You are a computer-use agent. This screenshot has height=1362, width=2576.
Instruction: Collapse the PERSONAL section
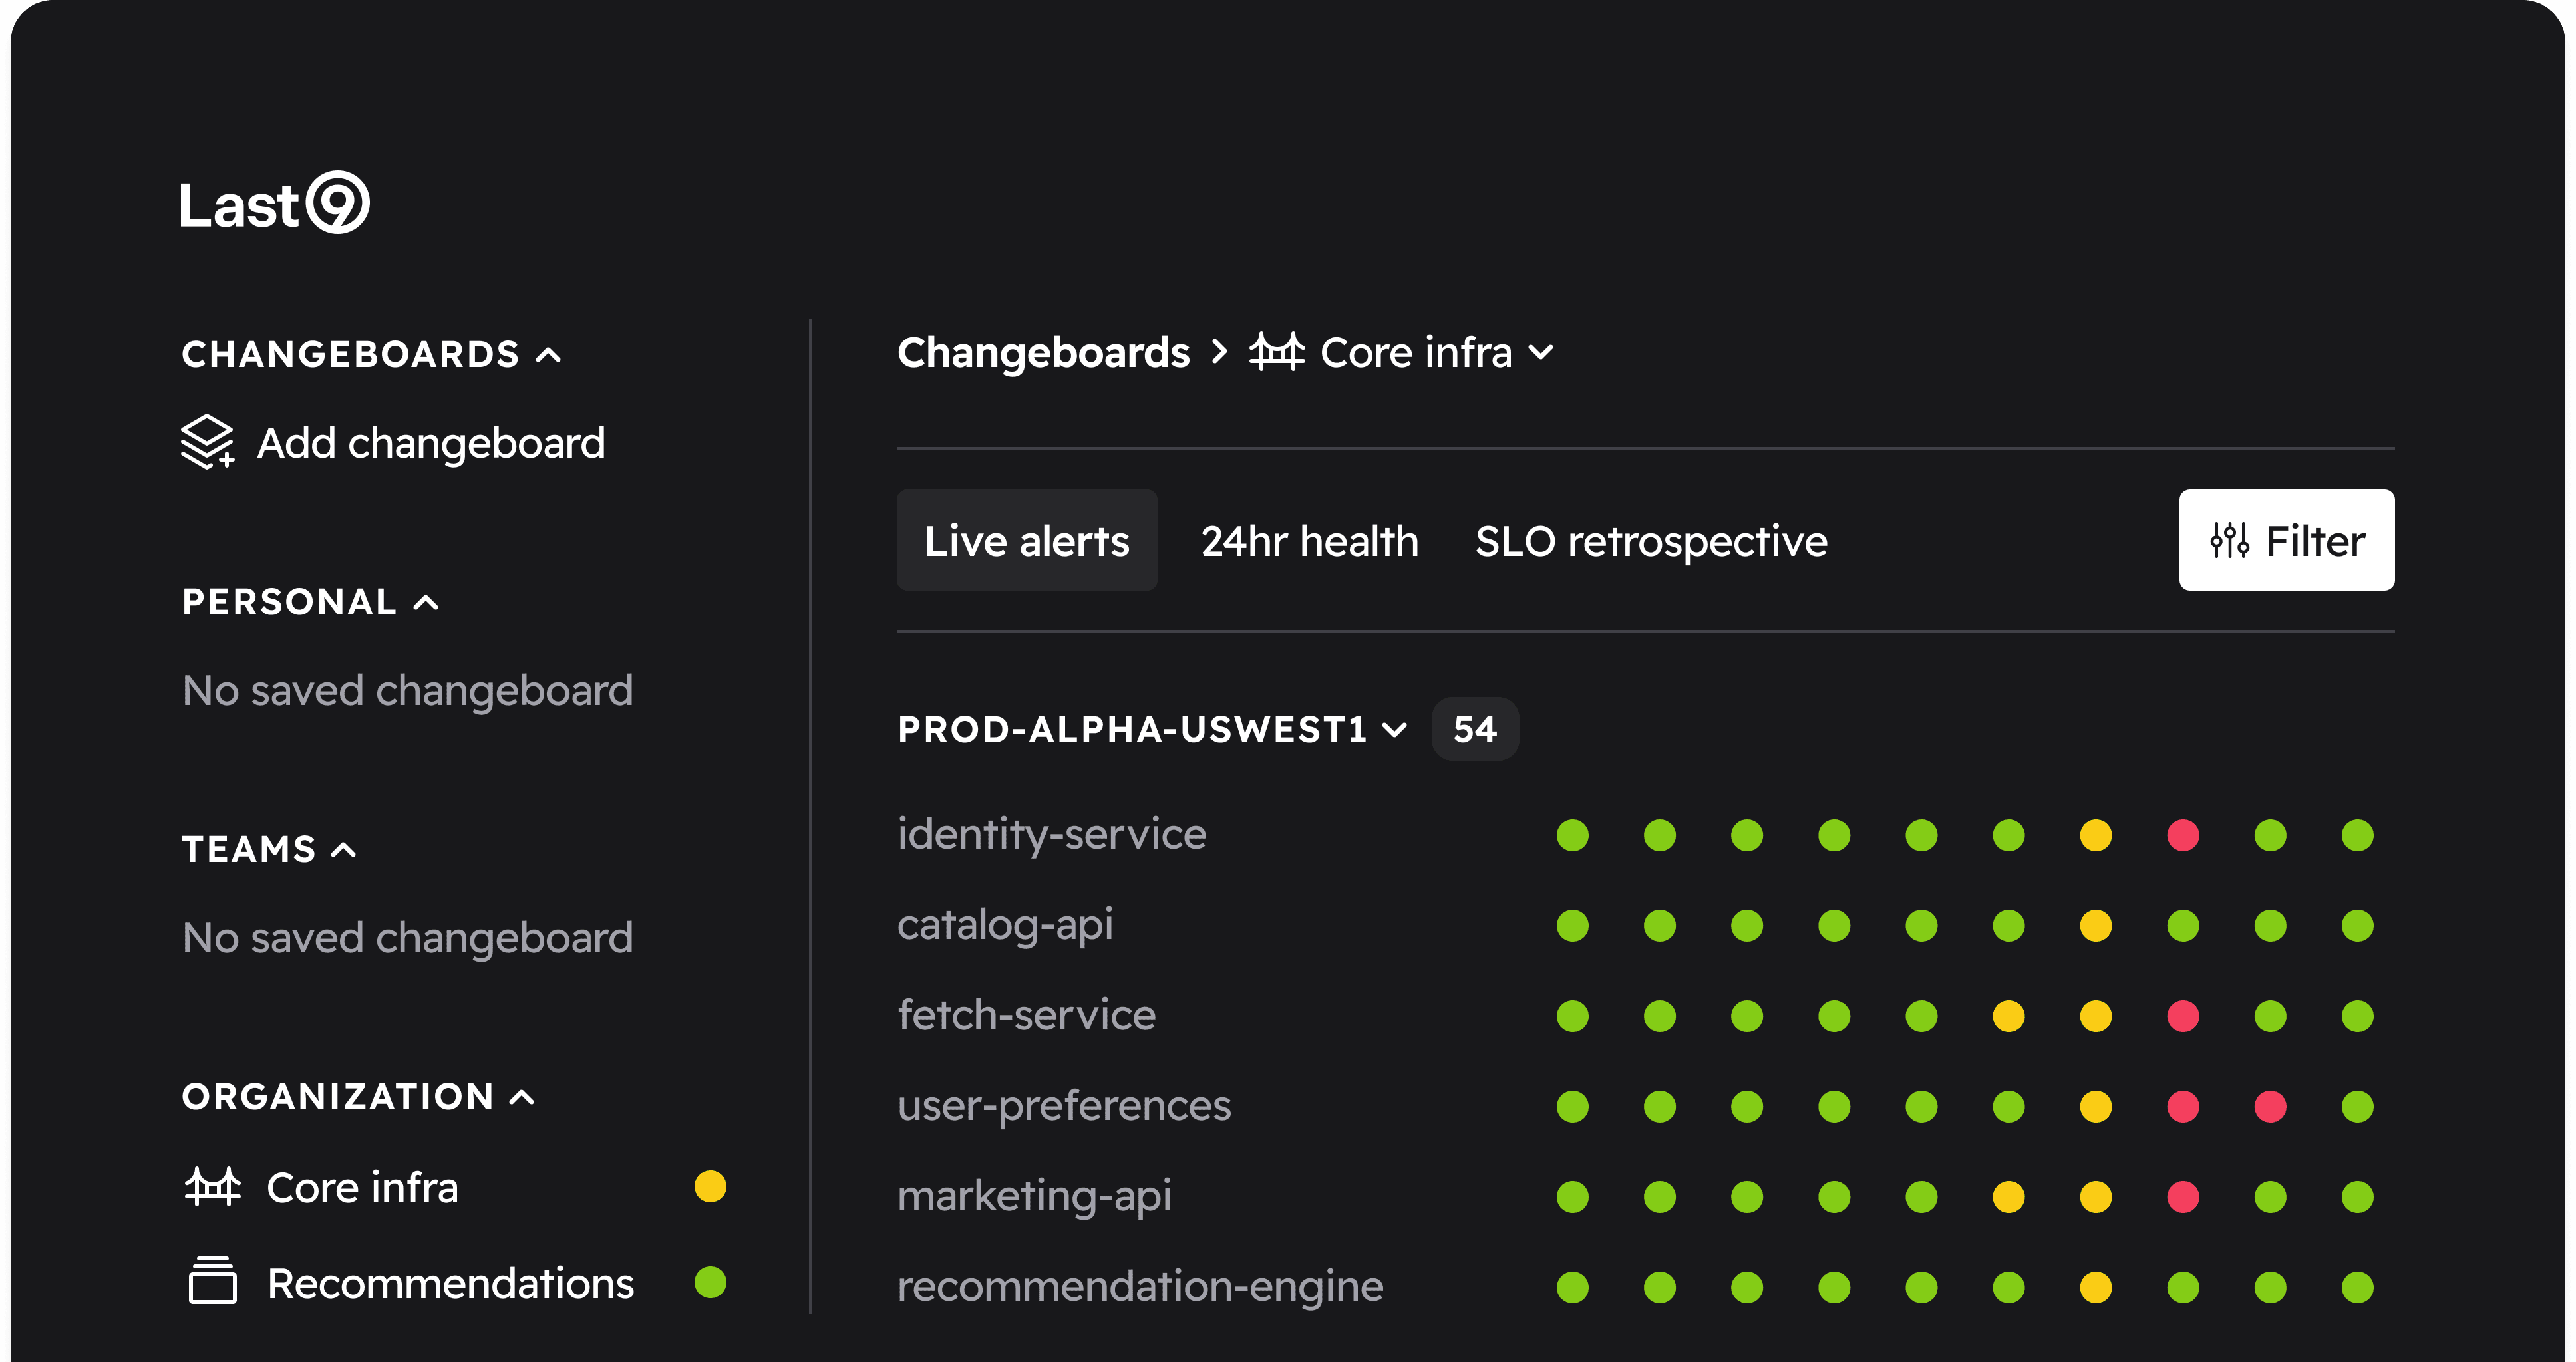427,603
